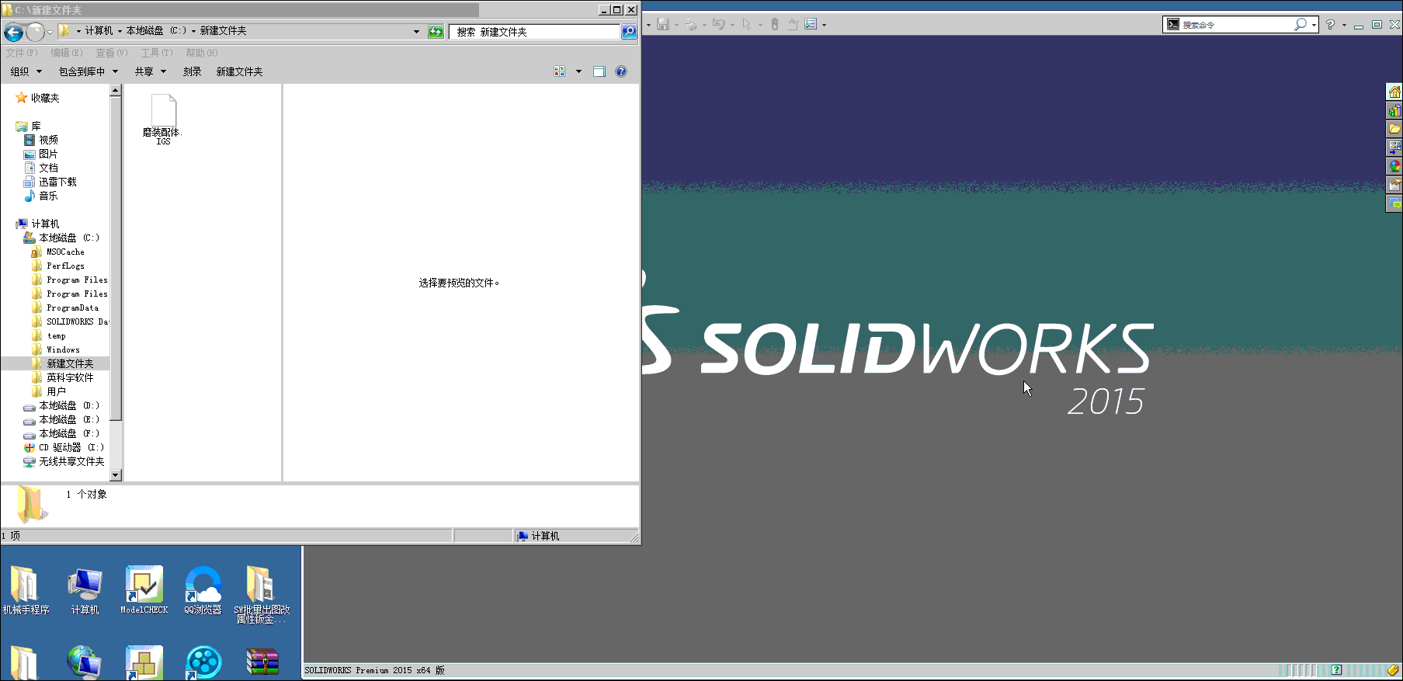Screen dimensions: 1403x681
Task: Click the SolidWorks Save icon
Action: coord(663,24)
